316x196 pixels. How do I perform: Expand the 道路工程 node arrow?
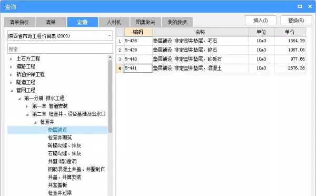(11, 67)
